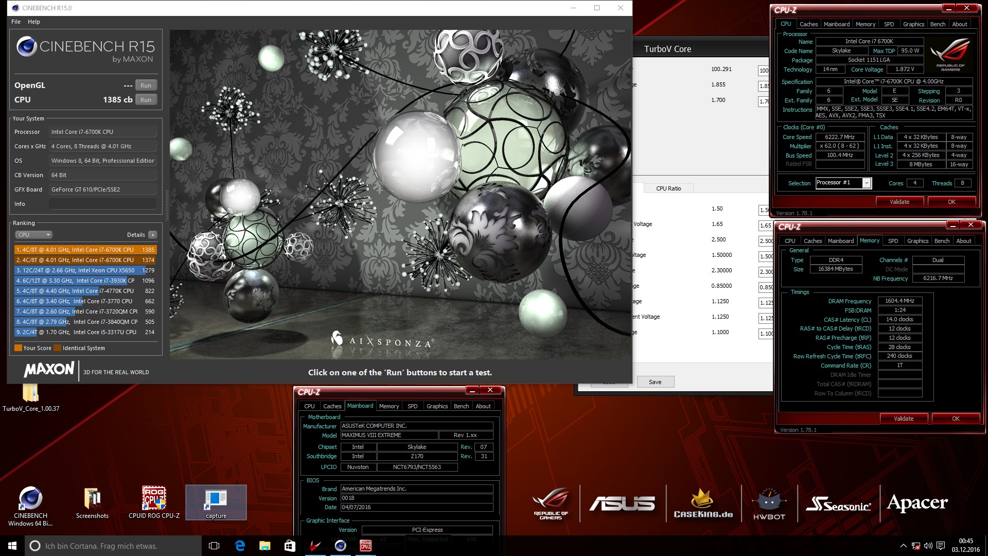Select ranking entry i7-3930K score 1096
Screen dimensions: 988x556
pyautogui.click(x=85, y=281)
